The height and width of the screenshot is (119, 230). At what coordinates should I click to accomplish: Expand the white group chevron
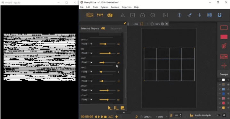click(x=220, y=80)
